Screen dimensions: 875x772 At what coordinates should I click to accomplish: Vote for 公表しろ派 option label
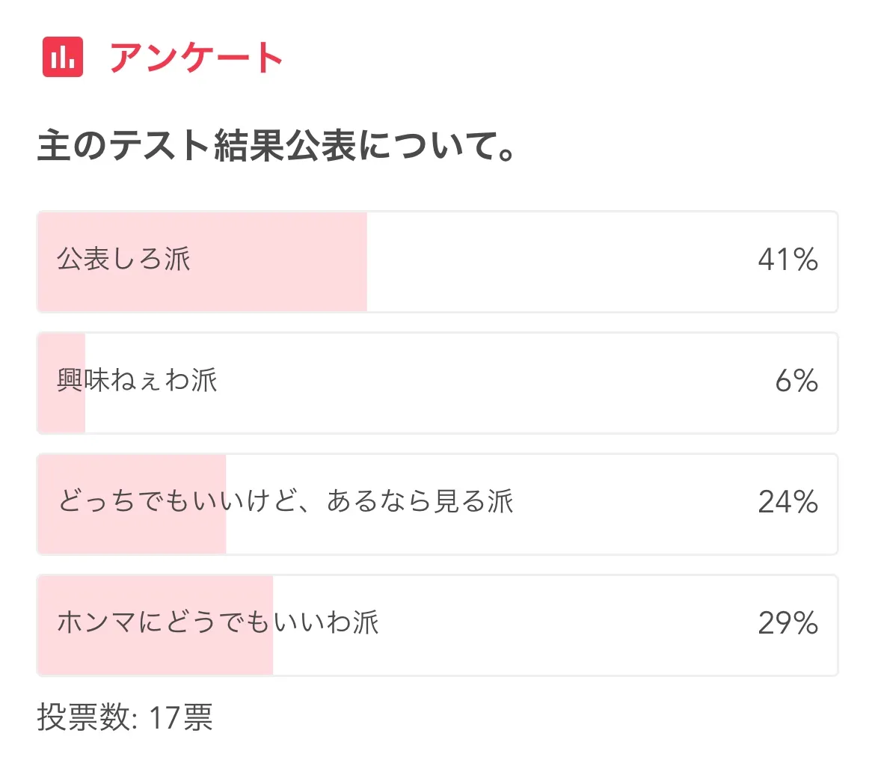point(124,259)
